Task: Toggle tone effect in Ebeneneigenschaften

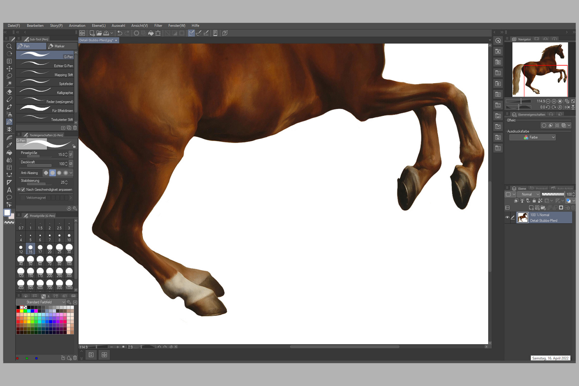Action: click(x=557, y=125)
